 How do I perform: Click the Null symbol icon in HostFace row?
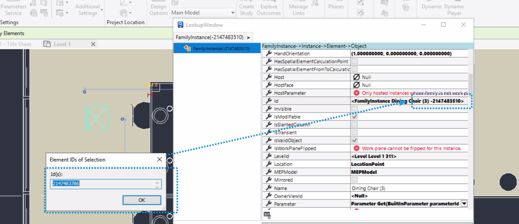coord(356,85)
